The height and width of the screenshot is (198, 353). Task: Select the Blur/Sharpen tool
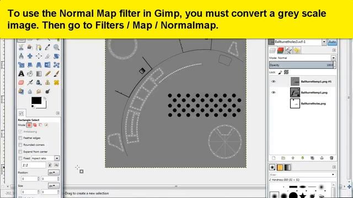pos(30,91)
